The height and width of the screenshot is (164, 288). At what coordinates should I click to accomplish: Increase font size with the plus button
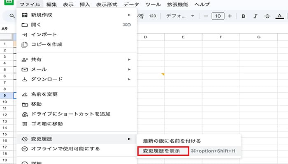230,16
